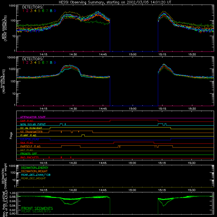Click the vertical Flags axis title
The width and height of the screenshot is (217, 217).
click(11, 135)
